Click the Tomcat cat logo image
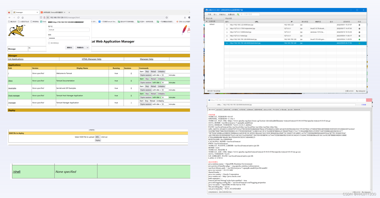380x198 pixels. pos(17,31)
